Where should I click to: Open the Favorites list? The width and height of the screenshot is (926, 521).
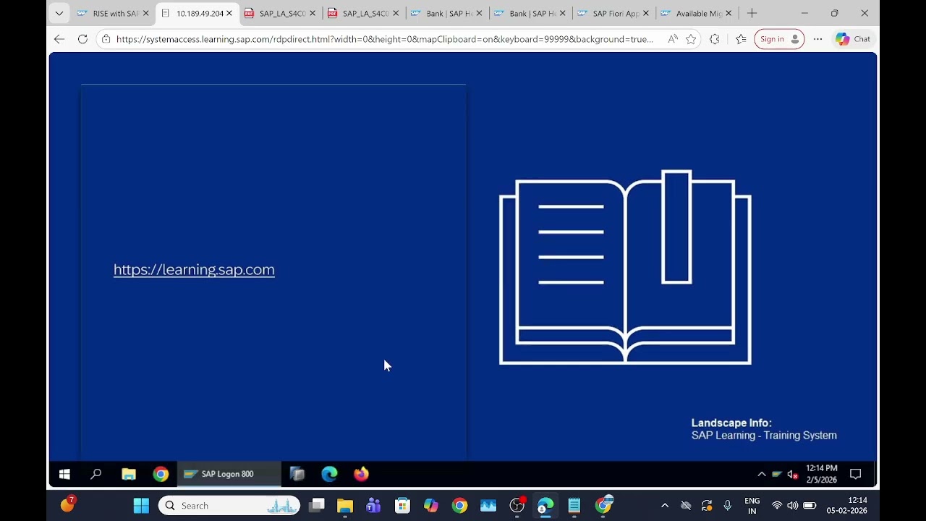pyautogui.click(x=741, y=39)
